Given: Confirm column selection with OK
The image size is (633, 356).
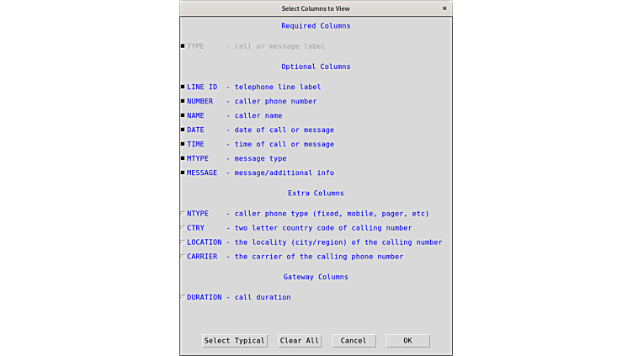Looking at the screenshot, I should tap(407, 341).
